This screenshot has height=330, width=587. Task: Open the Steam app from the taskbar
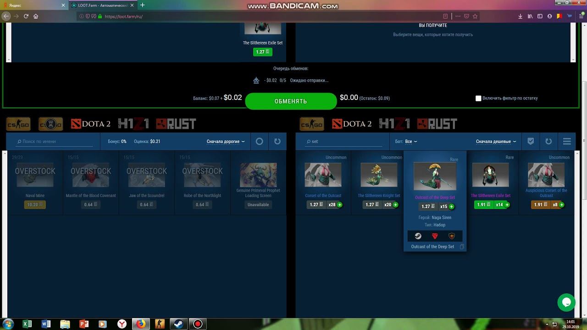click(x=179, y=324)
